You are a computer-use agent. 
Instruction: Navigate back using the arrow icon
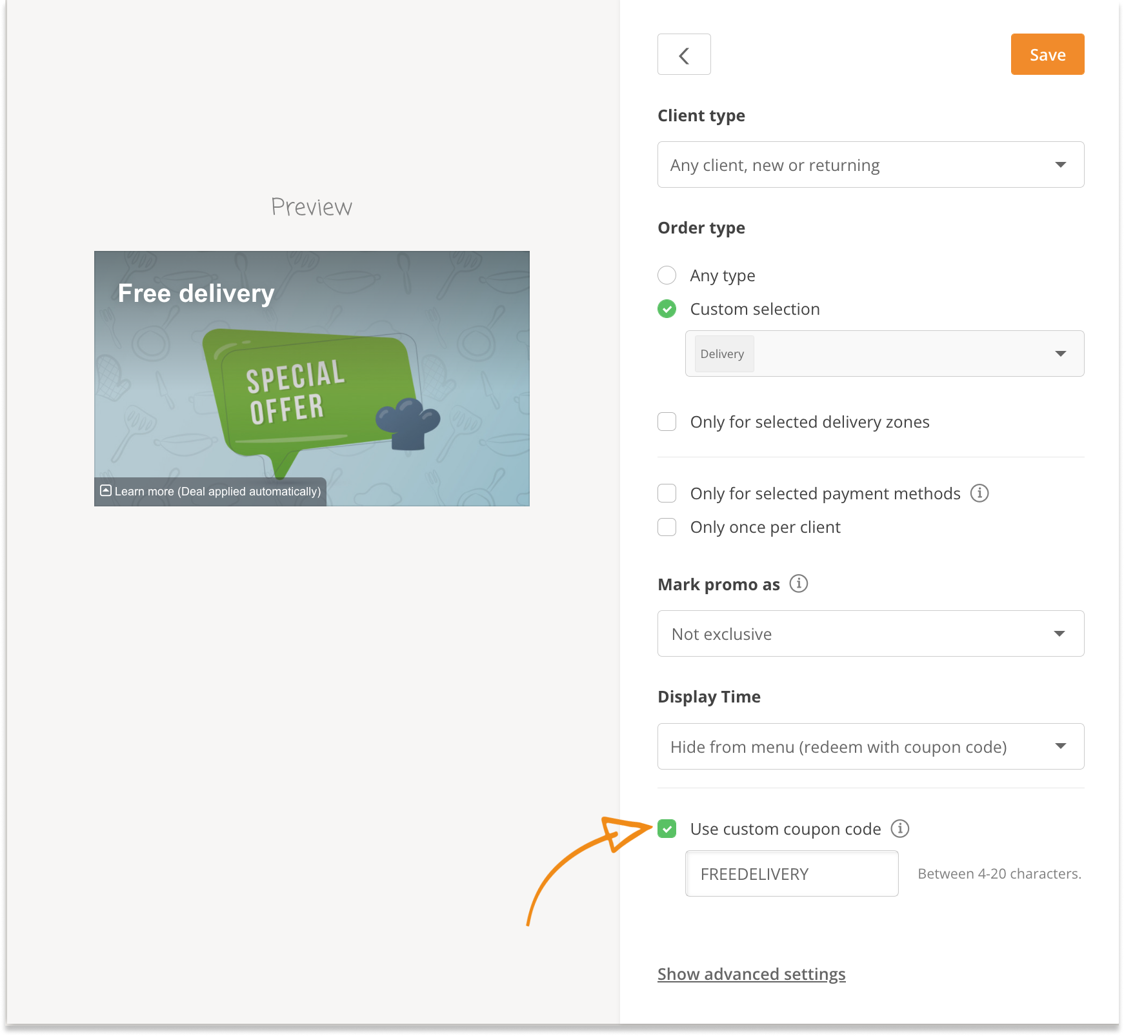pyautogui.click(x=684, y=54)
